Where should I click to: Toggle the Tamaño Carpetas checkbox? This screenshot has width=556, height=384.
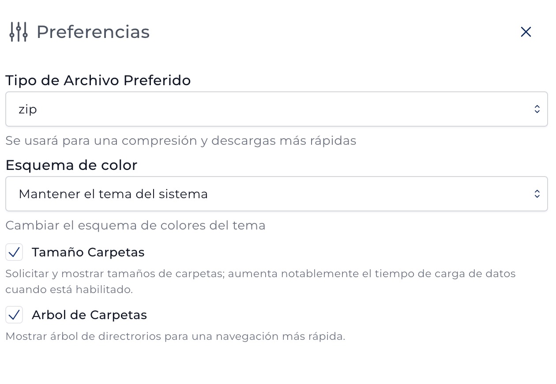pyautogui.click(x=14, y=252)
